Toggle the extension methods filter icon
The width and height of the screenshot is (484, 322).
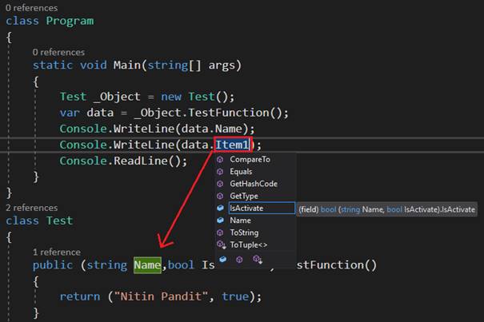pyautogui.click(x=258, y=260)
